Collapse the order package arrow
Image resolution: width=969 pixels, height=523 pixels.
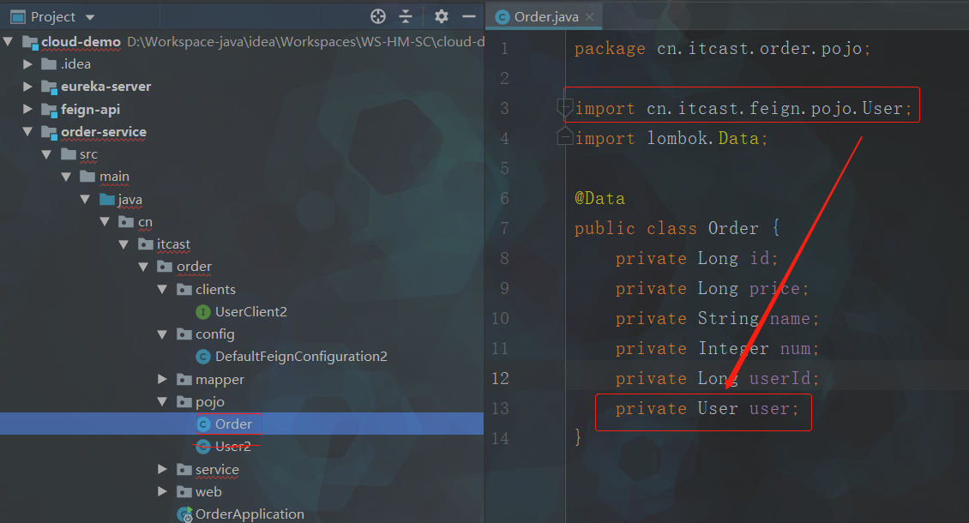coord(143,267)
